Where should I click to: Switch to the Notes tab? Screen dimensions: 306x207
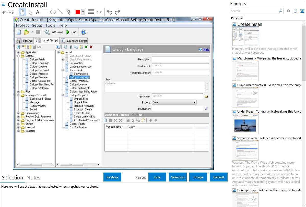click(x=33, y=178)
